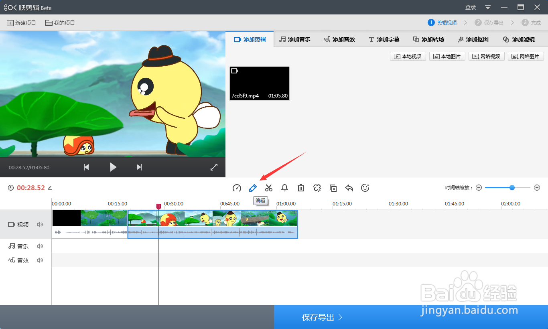The width and height of the screenshot is (548, 329).
Task: Play the video preview
Action: pos(113,167)
